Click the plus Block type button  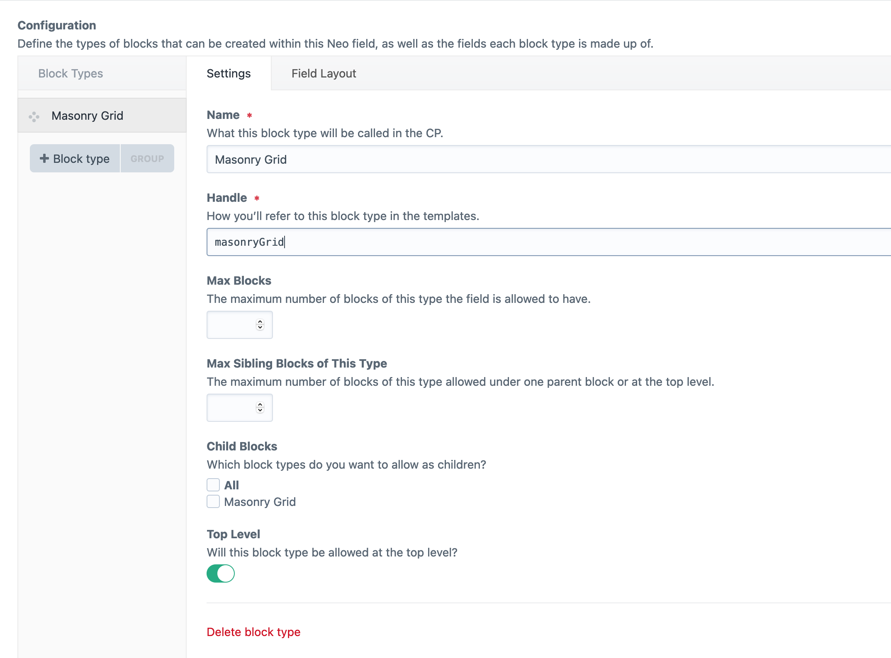(75, 159)
